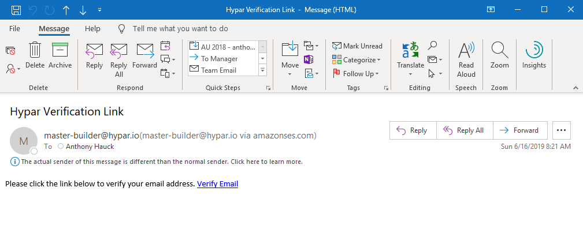Mark the message as Unread
Image resolution: width=583 pixels, height=236 pixels.
click(357, 46)
